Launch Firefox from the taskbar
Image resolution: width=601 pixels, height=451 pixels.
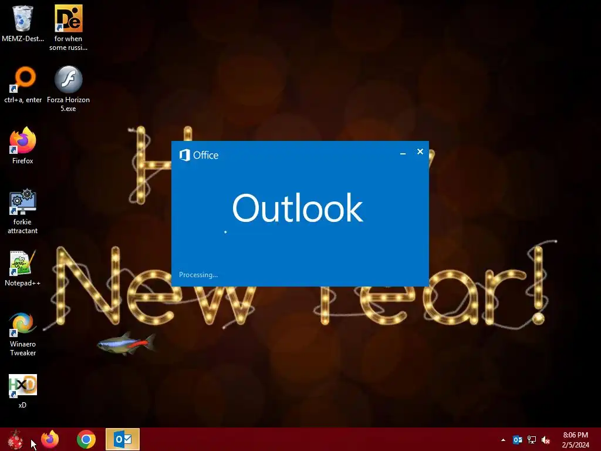(50, 439)
